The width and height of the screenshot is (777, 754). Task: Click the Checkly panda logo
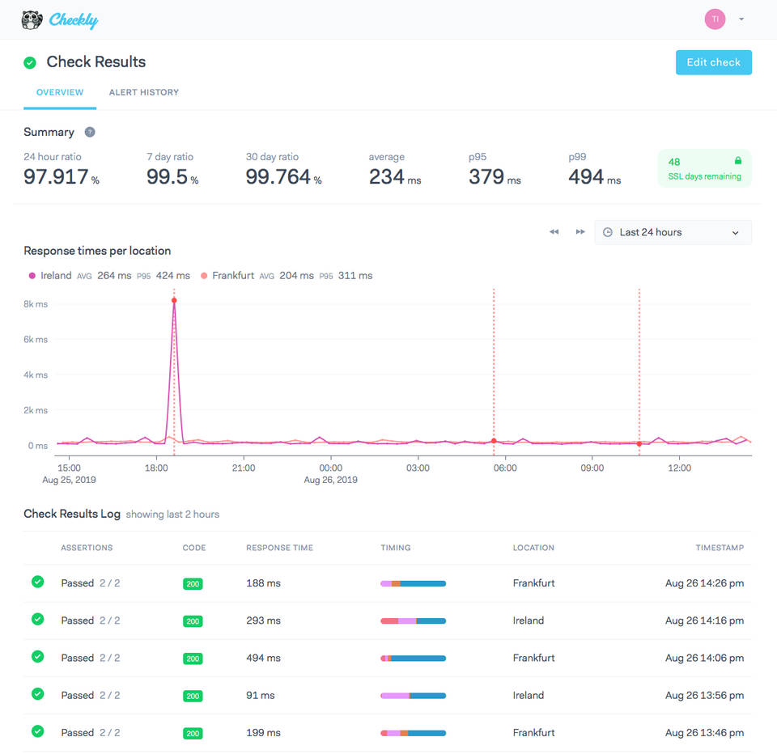point(32,19)
